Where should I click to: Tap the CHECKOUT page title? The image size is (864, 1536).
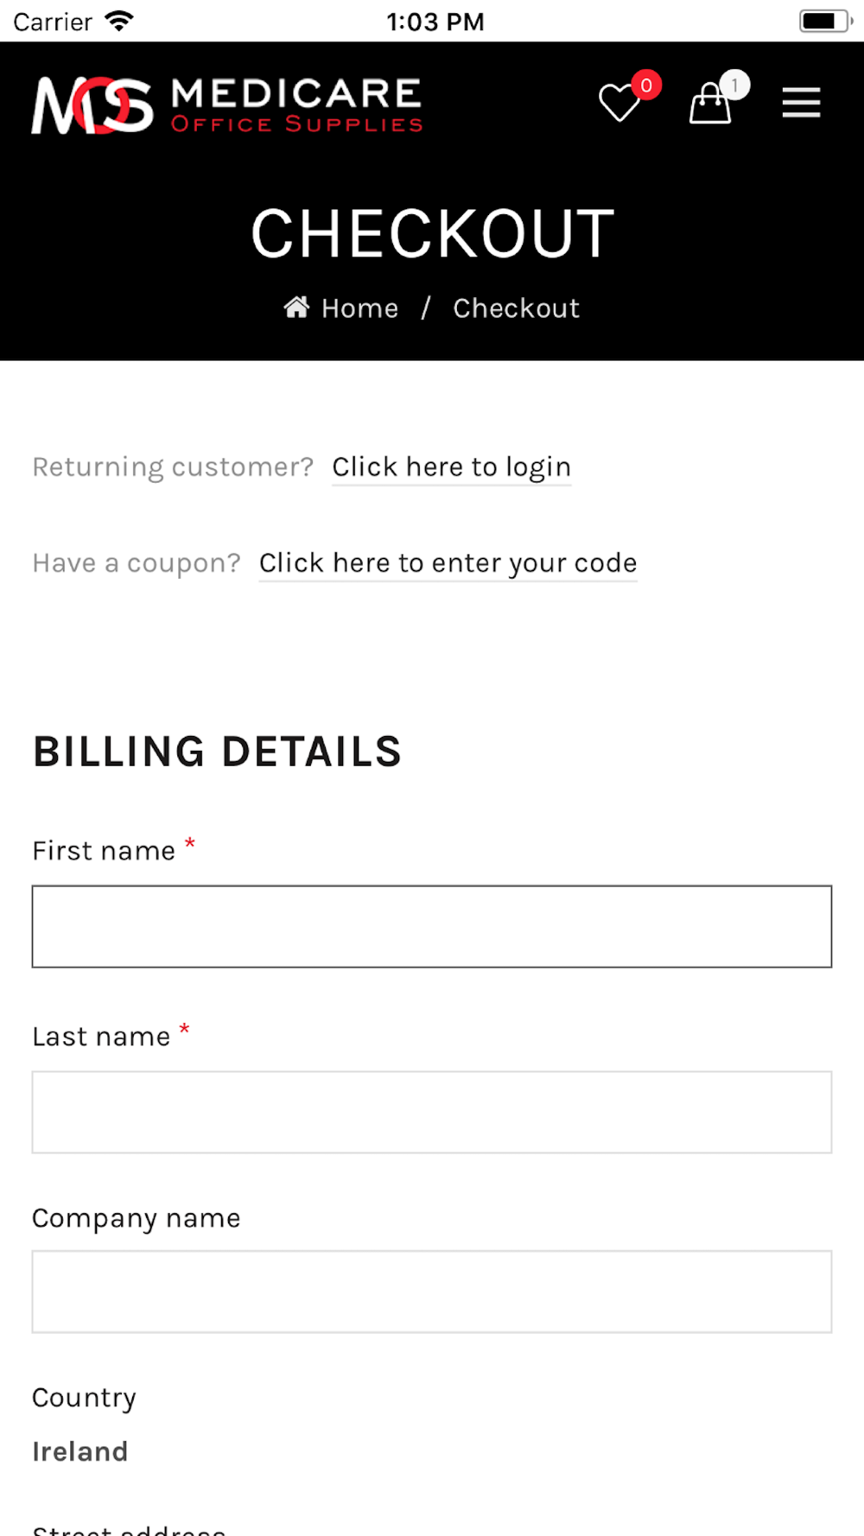432,233
